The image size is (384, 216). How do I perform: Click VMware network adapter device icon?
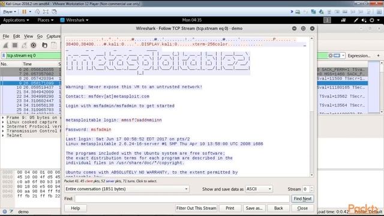313,11
